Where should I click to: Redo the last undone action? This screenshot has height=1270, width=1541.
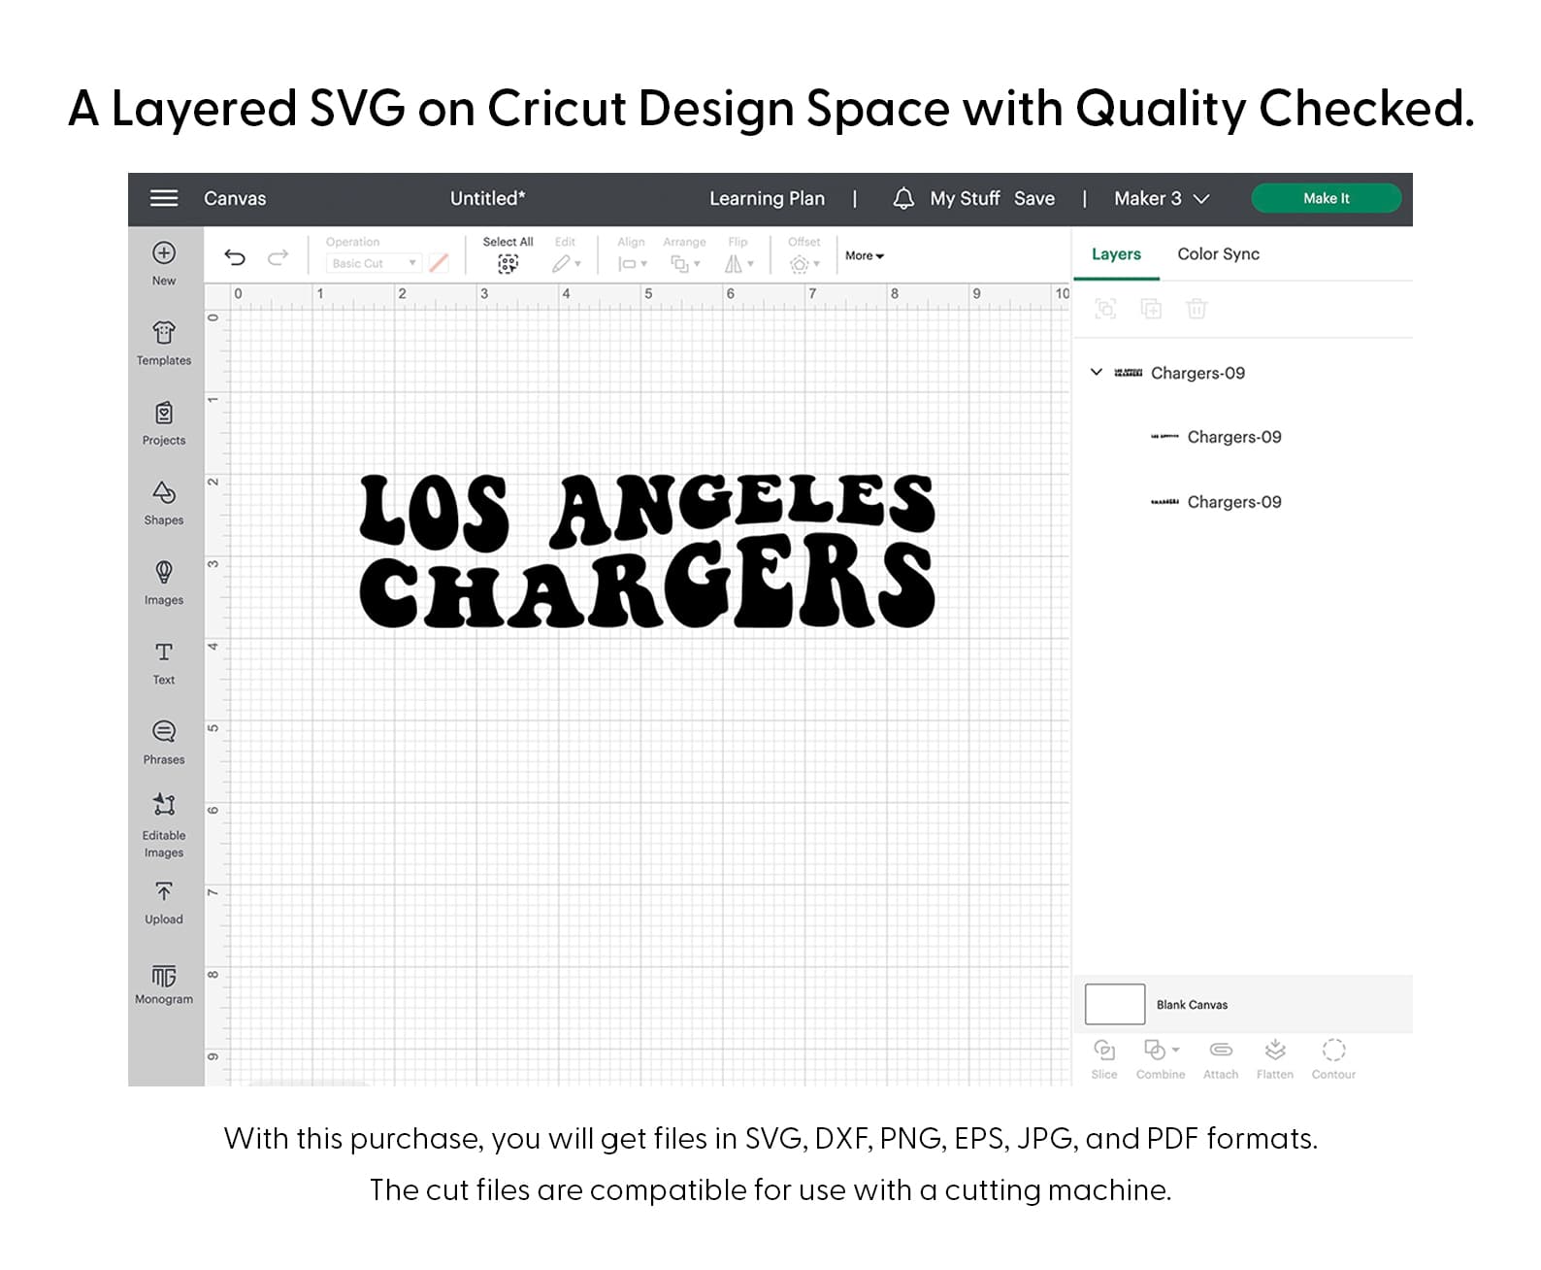279,257
